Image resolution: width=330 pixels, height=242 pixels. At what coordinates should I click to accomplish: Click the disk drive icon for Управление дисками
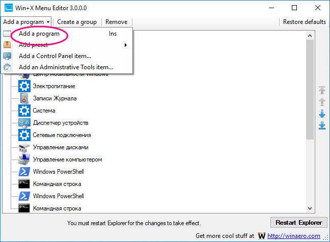23,148
